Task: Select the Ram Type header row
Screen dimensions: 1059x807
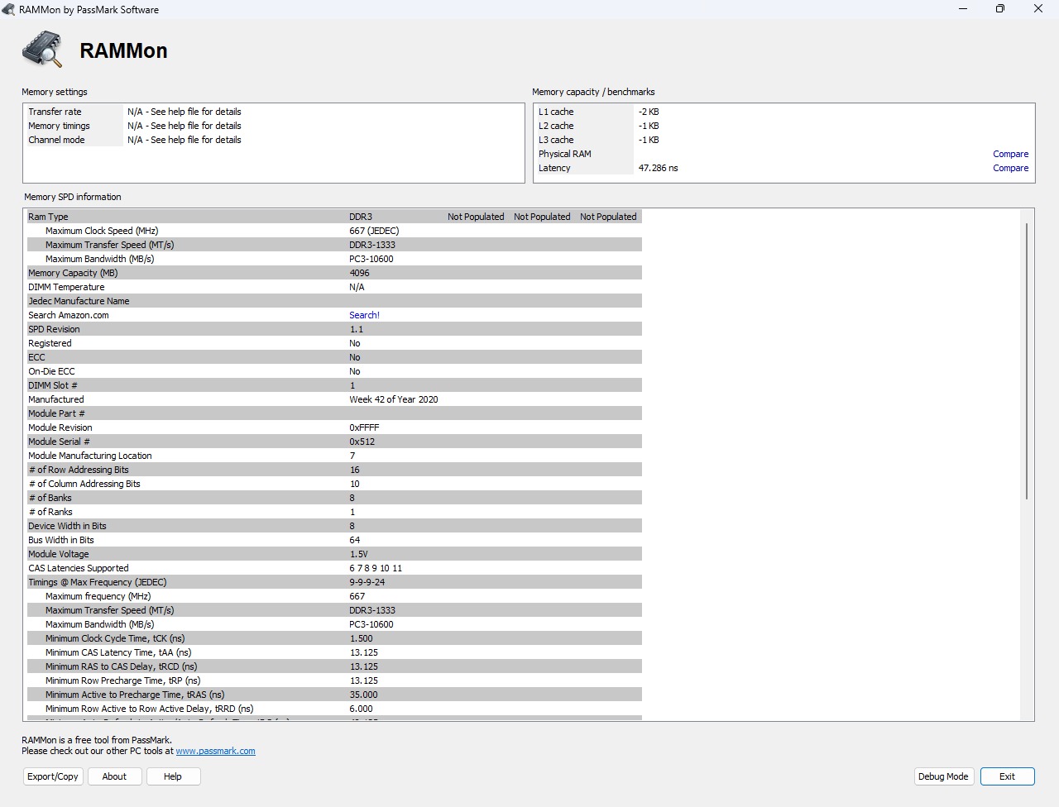Action: [x=334, y=217]
